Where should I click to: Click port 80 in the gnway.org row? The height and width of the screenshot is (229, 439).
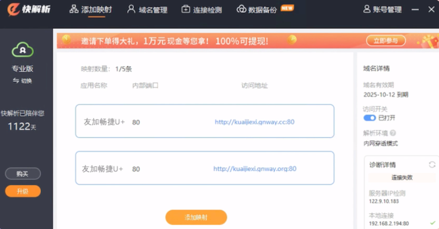point(136,169)
